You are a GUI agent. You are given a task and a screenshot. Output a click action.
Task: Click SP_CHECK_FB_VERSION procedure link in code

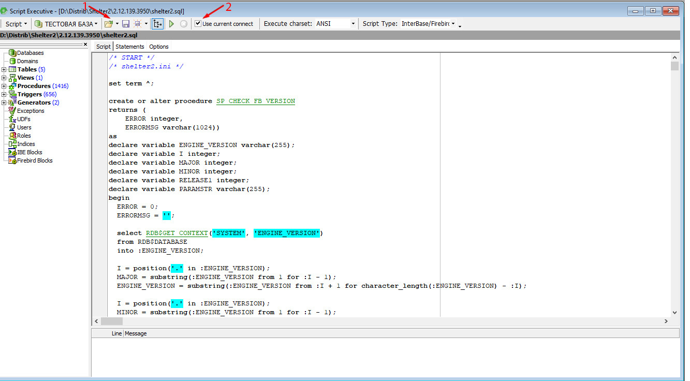tap(256, 101)
